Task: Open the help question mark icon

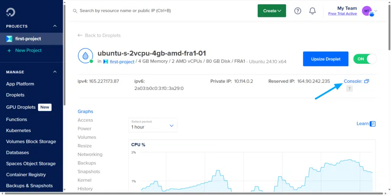Action: tap(298, 11)
